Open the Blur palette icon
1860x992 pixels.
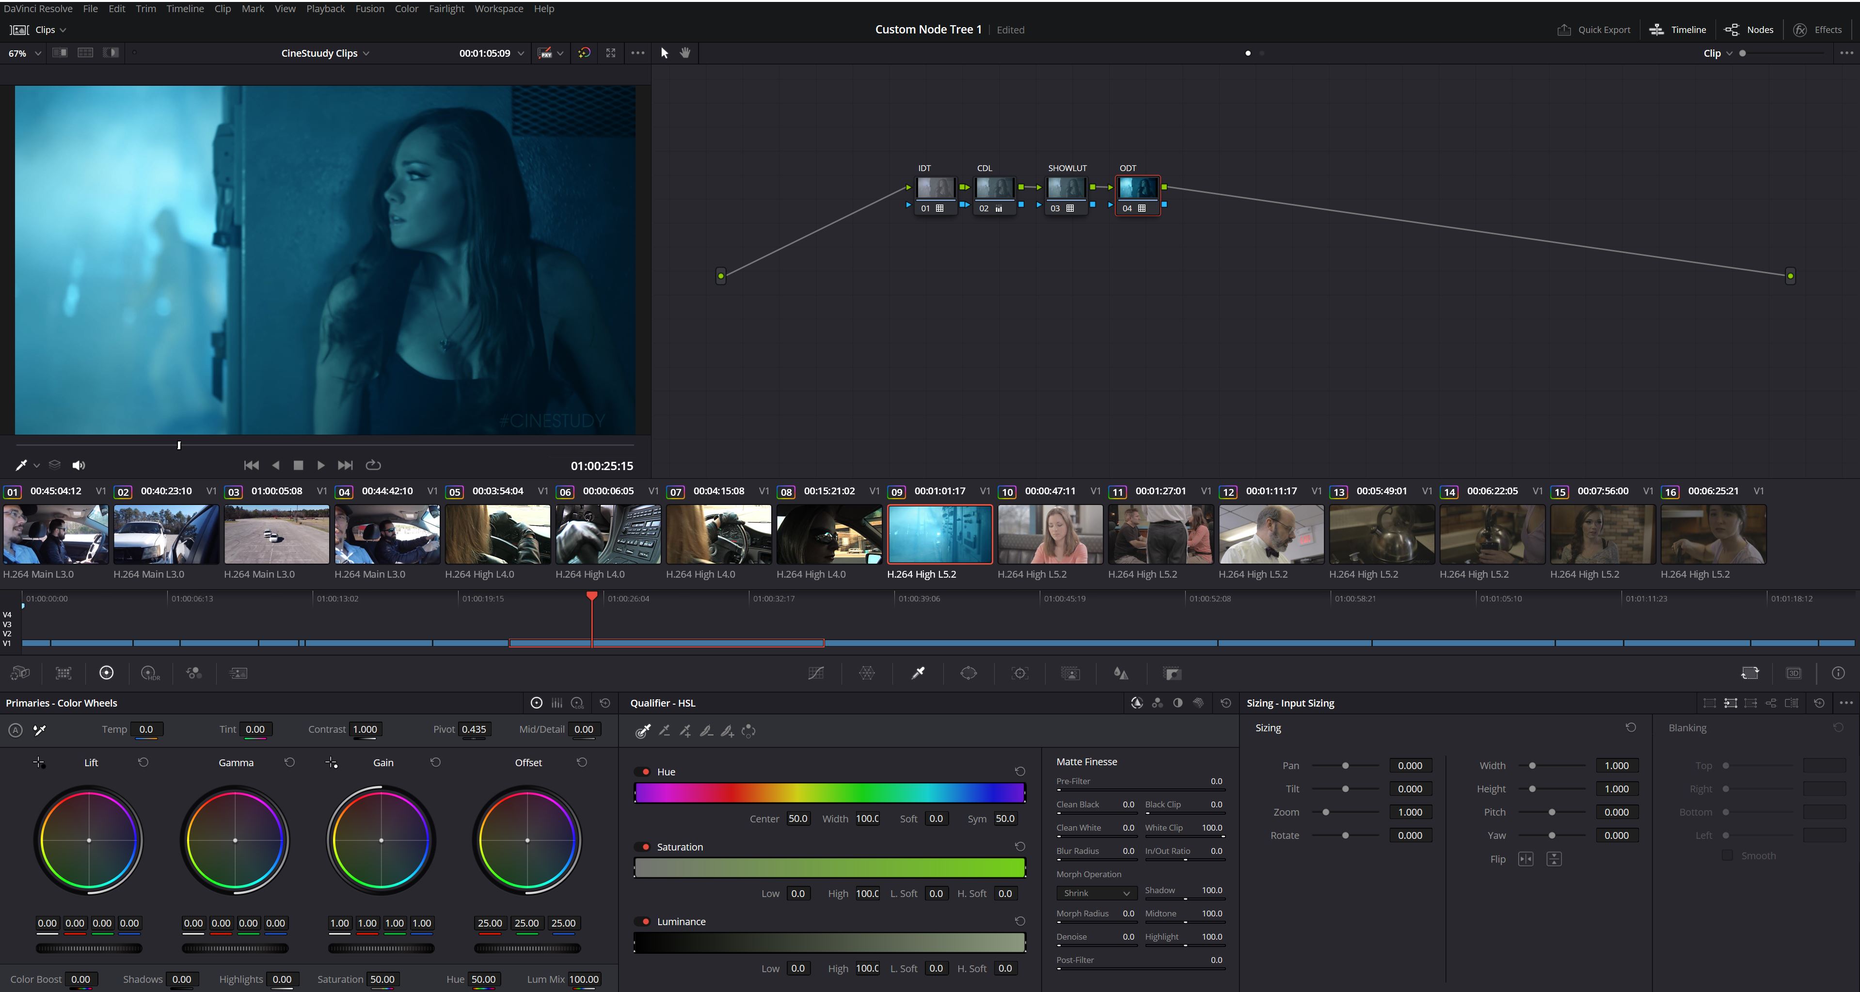[1121, 673]
